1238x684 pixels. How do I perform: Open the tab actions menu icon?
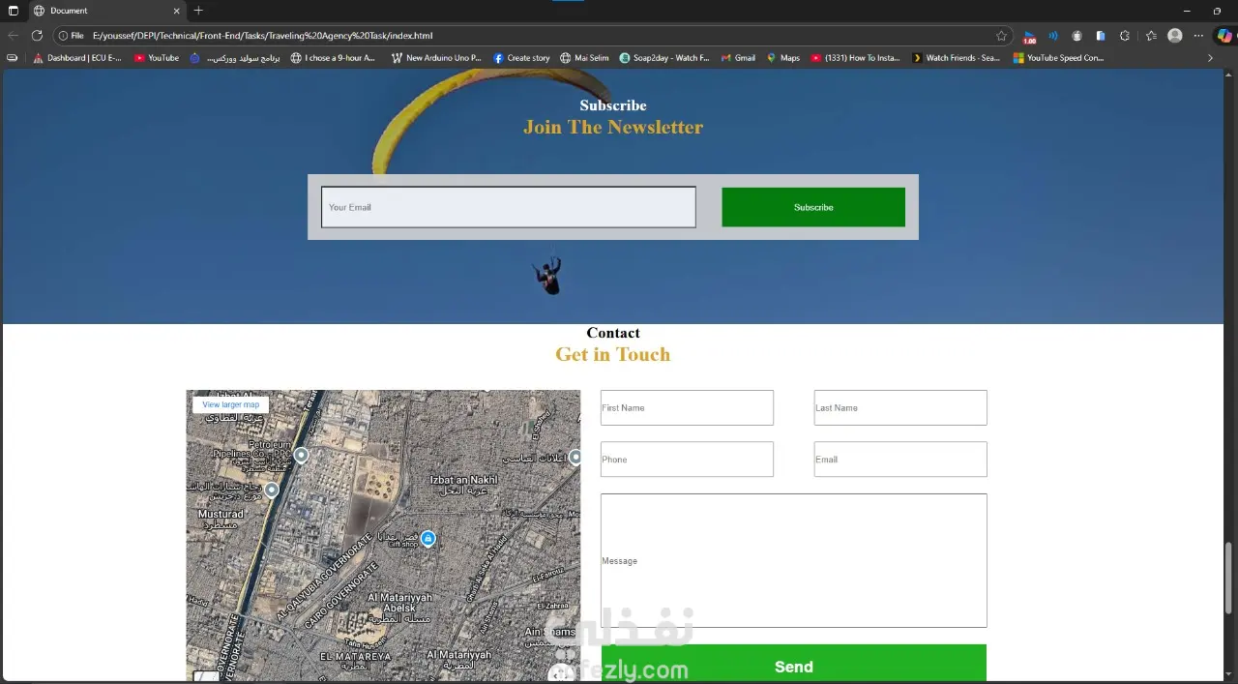[13, 11]
